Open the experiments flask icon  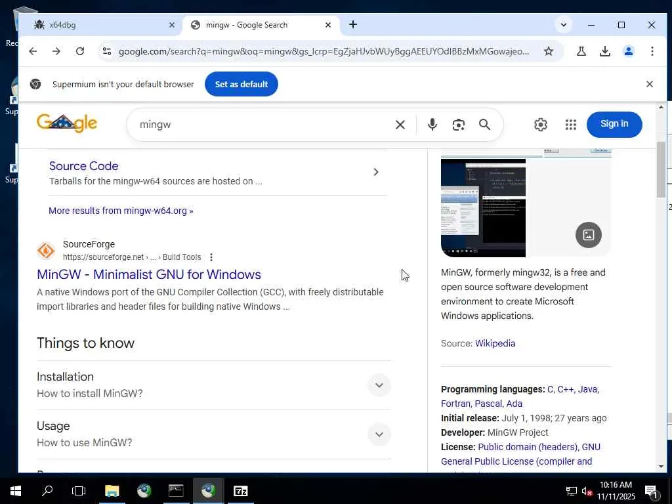(581, 51)
